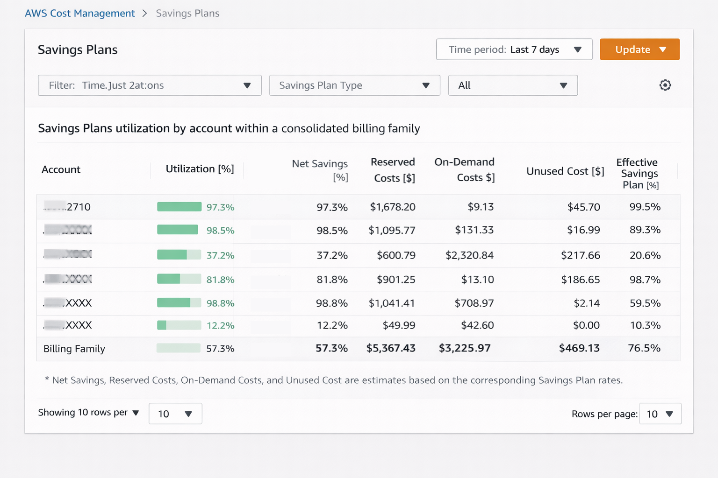Click the 76.5% total effective savings
Image resolution: width=718 pixels, height=478 pixels.
(644, 348)
